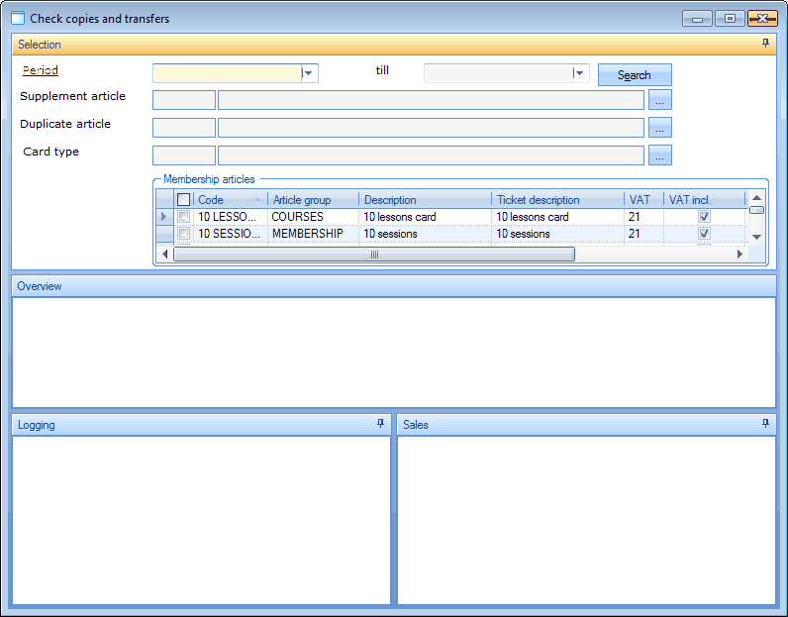The image size is (788, 617).
Task: Check the 10 LESSONS row checkbox
Action: [183, 217]
